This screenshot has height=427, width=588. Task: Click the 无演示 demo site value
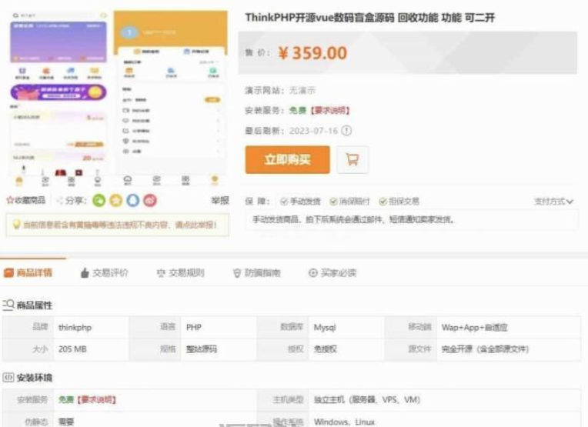(x=302, y=90)
